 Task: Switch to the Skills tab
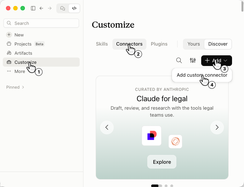(x=102, y=44)
